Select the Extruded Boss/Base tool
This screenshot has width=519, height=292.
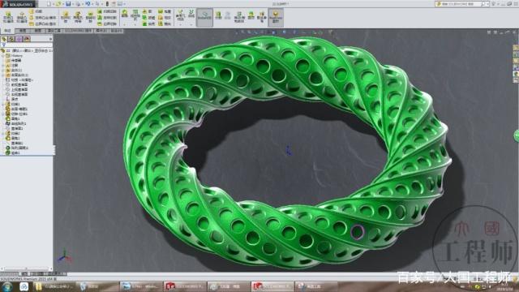8,17
